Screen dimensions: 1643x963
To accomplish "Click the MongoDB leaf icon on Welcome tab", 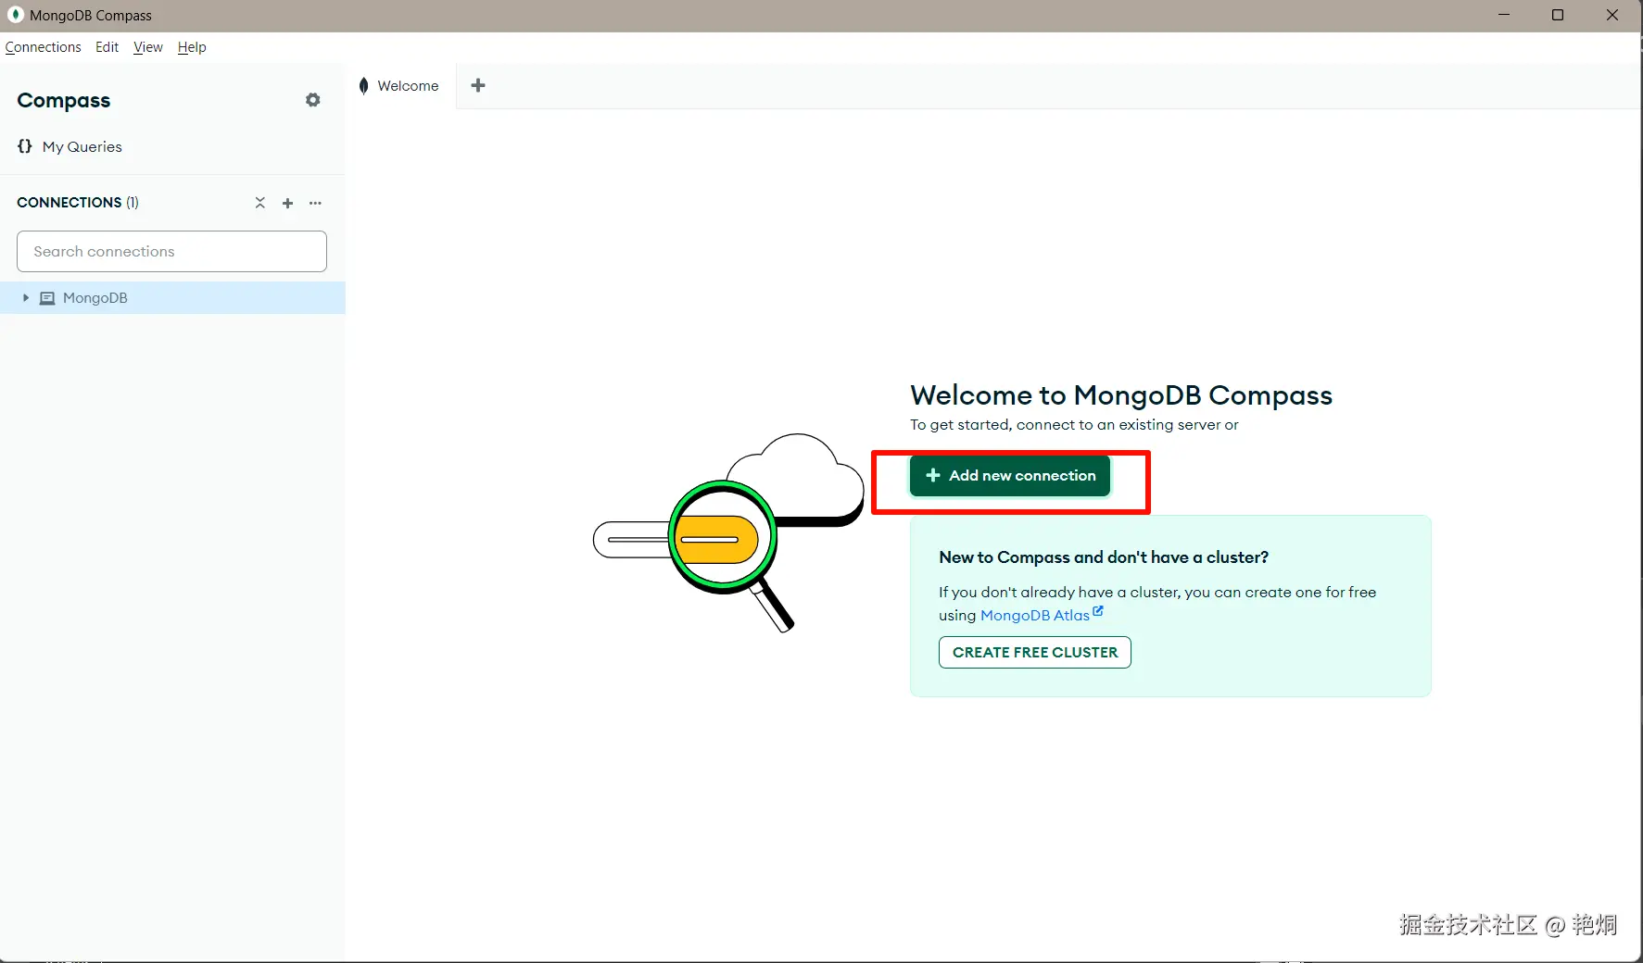I will pyautogui.click(x=364, y=85).
